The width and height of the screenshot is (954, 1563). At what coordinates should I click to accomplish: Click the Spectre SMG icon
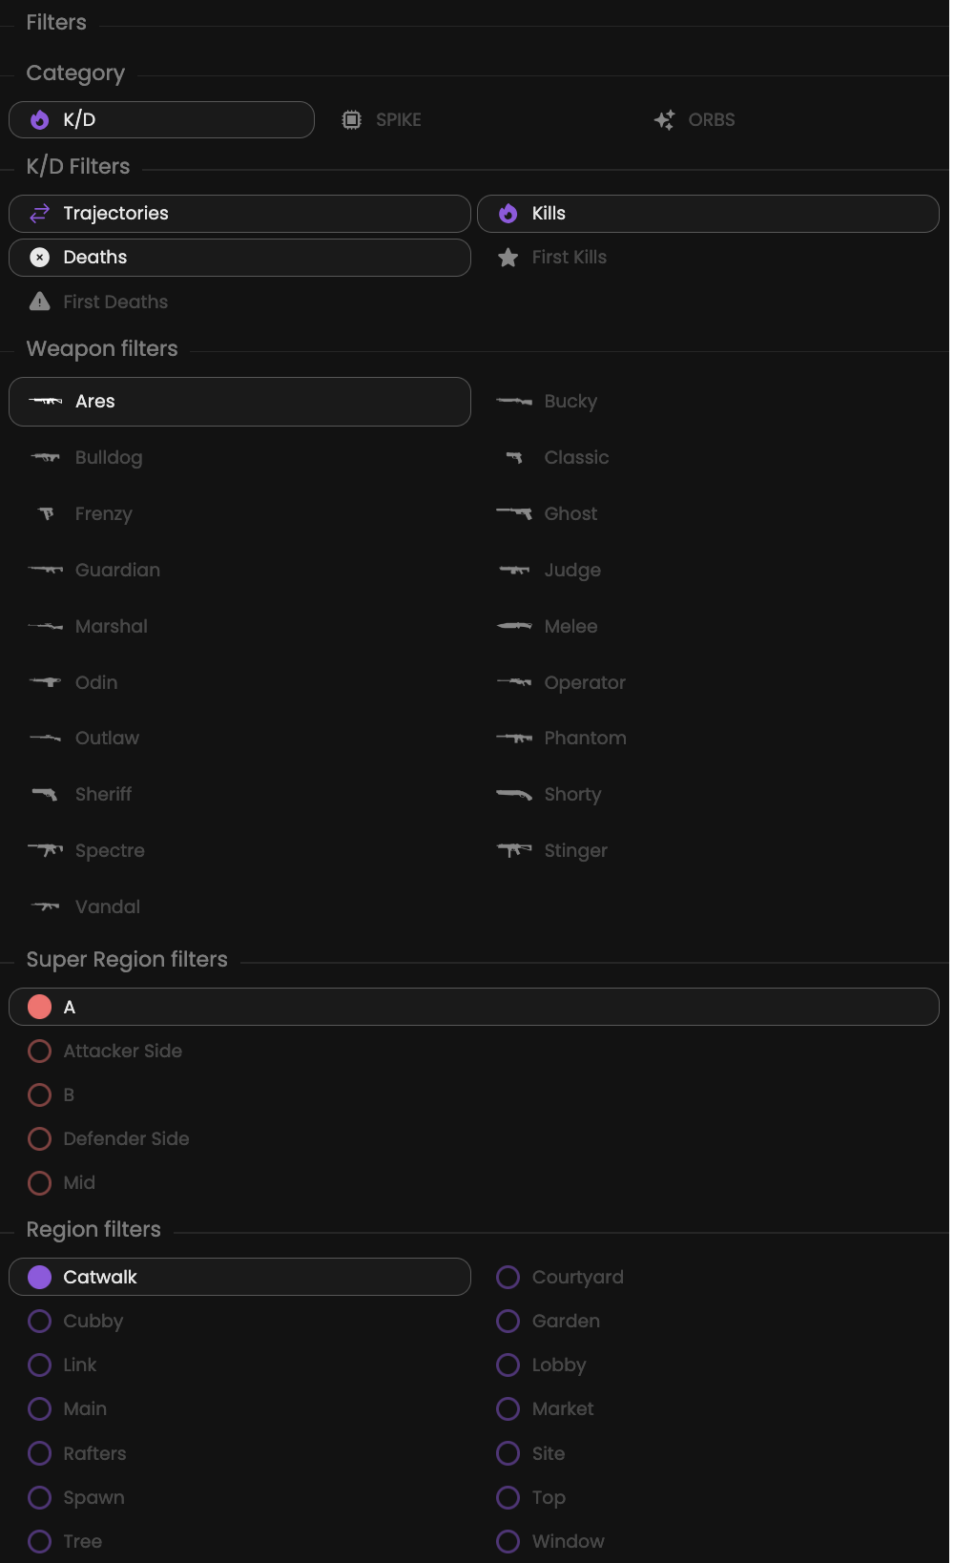46,850
